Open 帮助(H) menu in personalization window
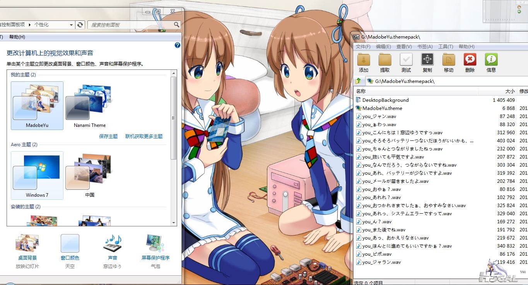Viewport: 528px width, 285px height. [17, 37]
